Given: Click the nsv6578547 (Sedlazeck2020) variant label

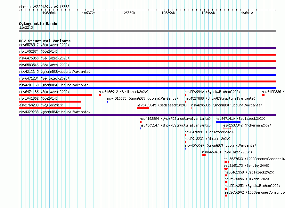Looking at the screenshot, I should [x=44, y=45].
